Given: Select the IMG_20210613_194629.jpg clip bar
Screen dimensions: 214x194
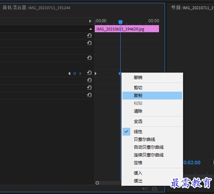Looking at the screenshot, I should [127, 29].
